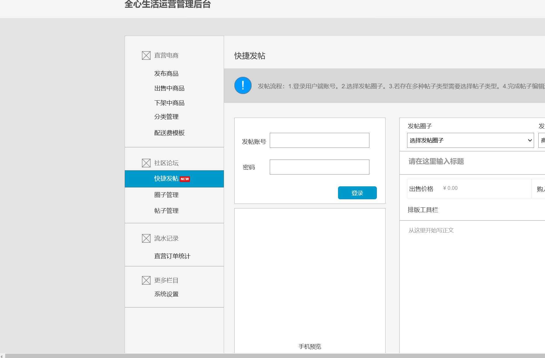Switch to 圈子管理
Screen dimensions: 545x358
[x=166, y=195]
